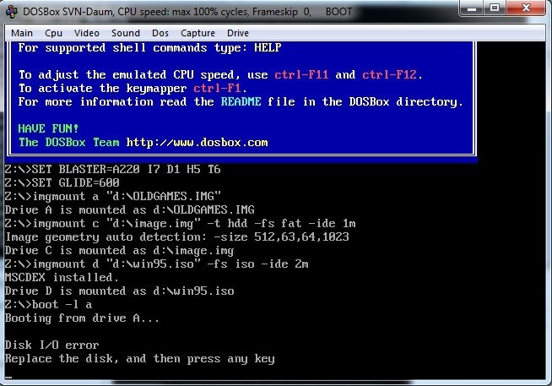552x386 pixels.
Task: Click the 'ctrl-F1' keymapper shortcut text
Action: (217, 88)
